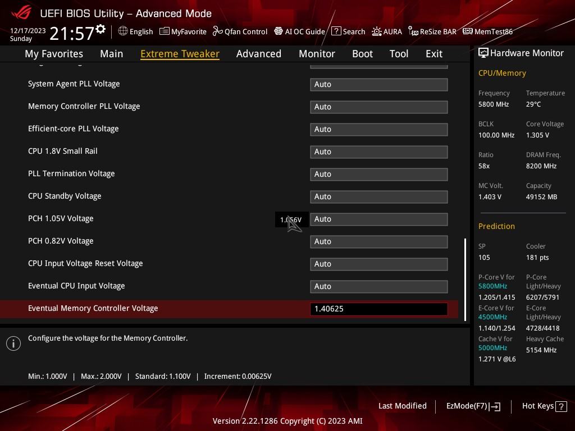Viewport: 575px width, 431px height.
Task: Open Qfan Control fan icon
Action: (x=217, y=31)
